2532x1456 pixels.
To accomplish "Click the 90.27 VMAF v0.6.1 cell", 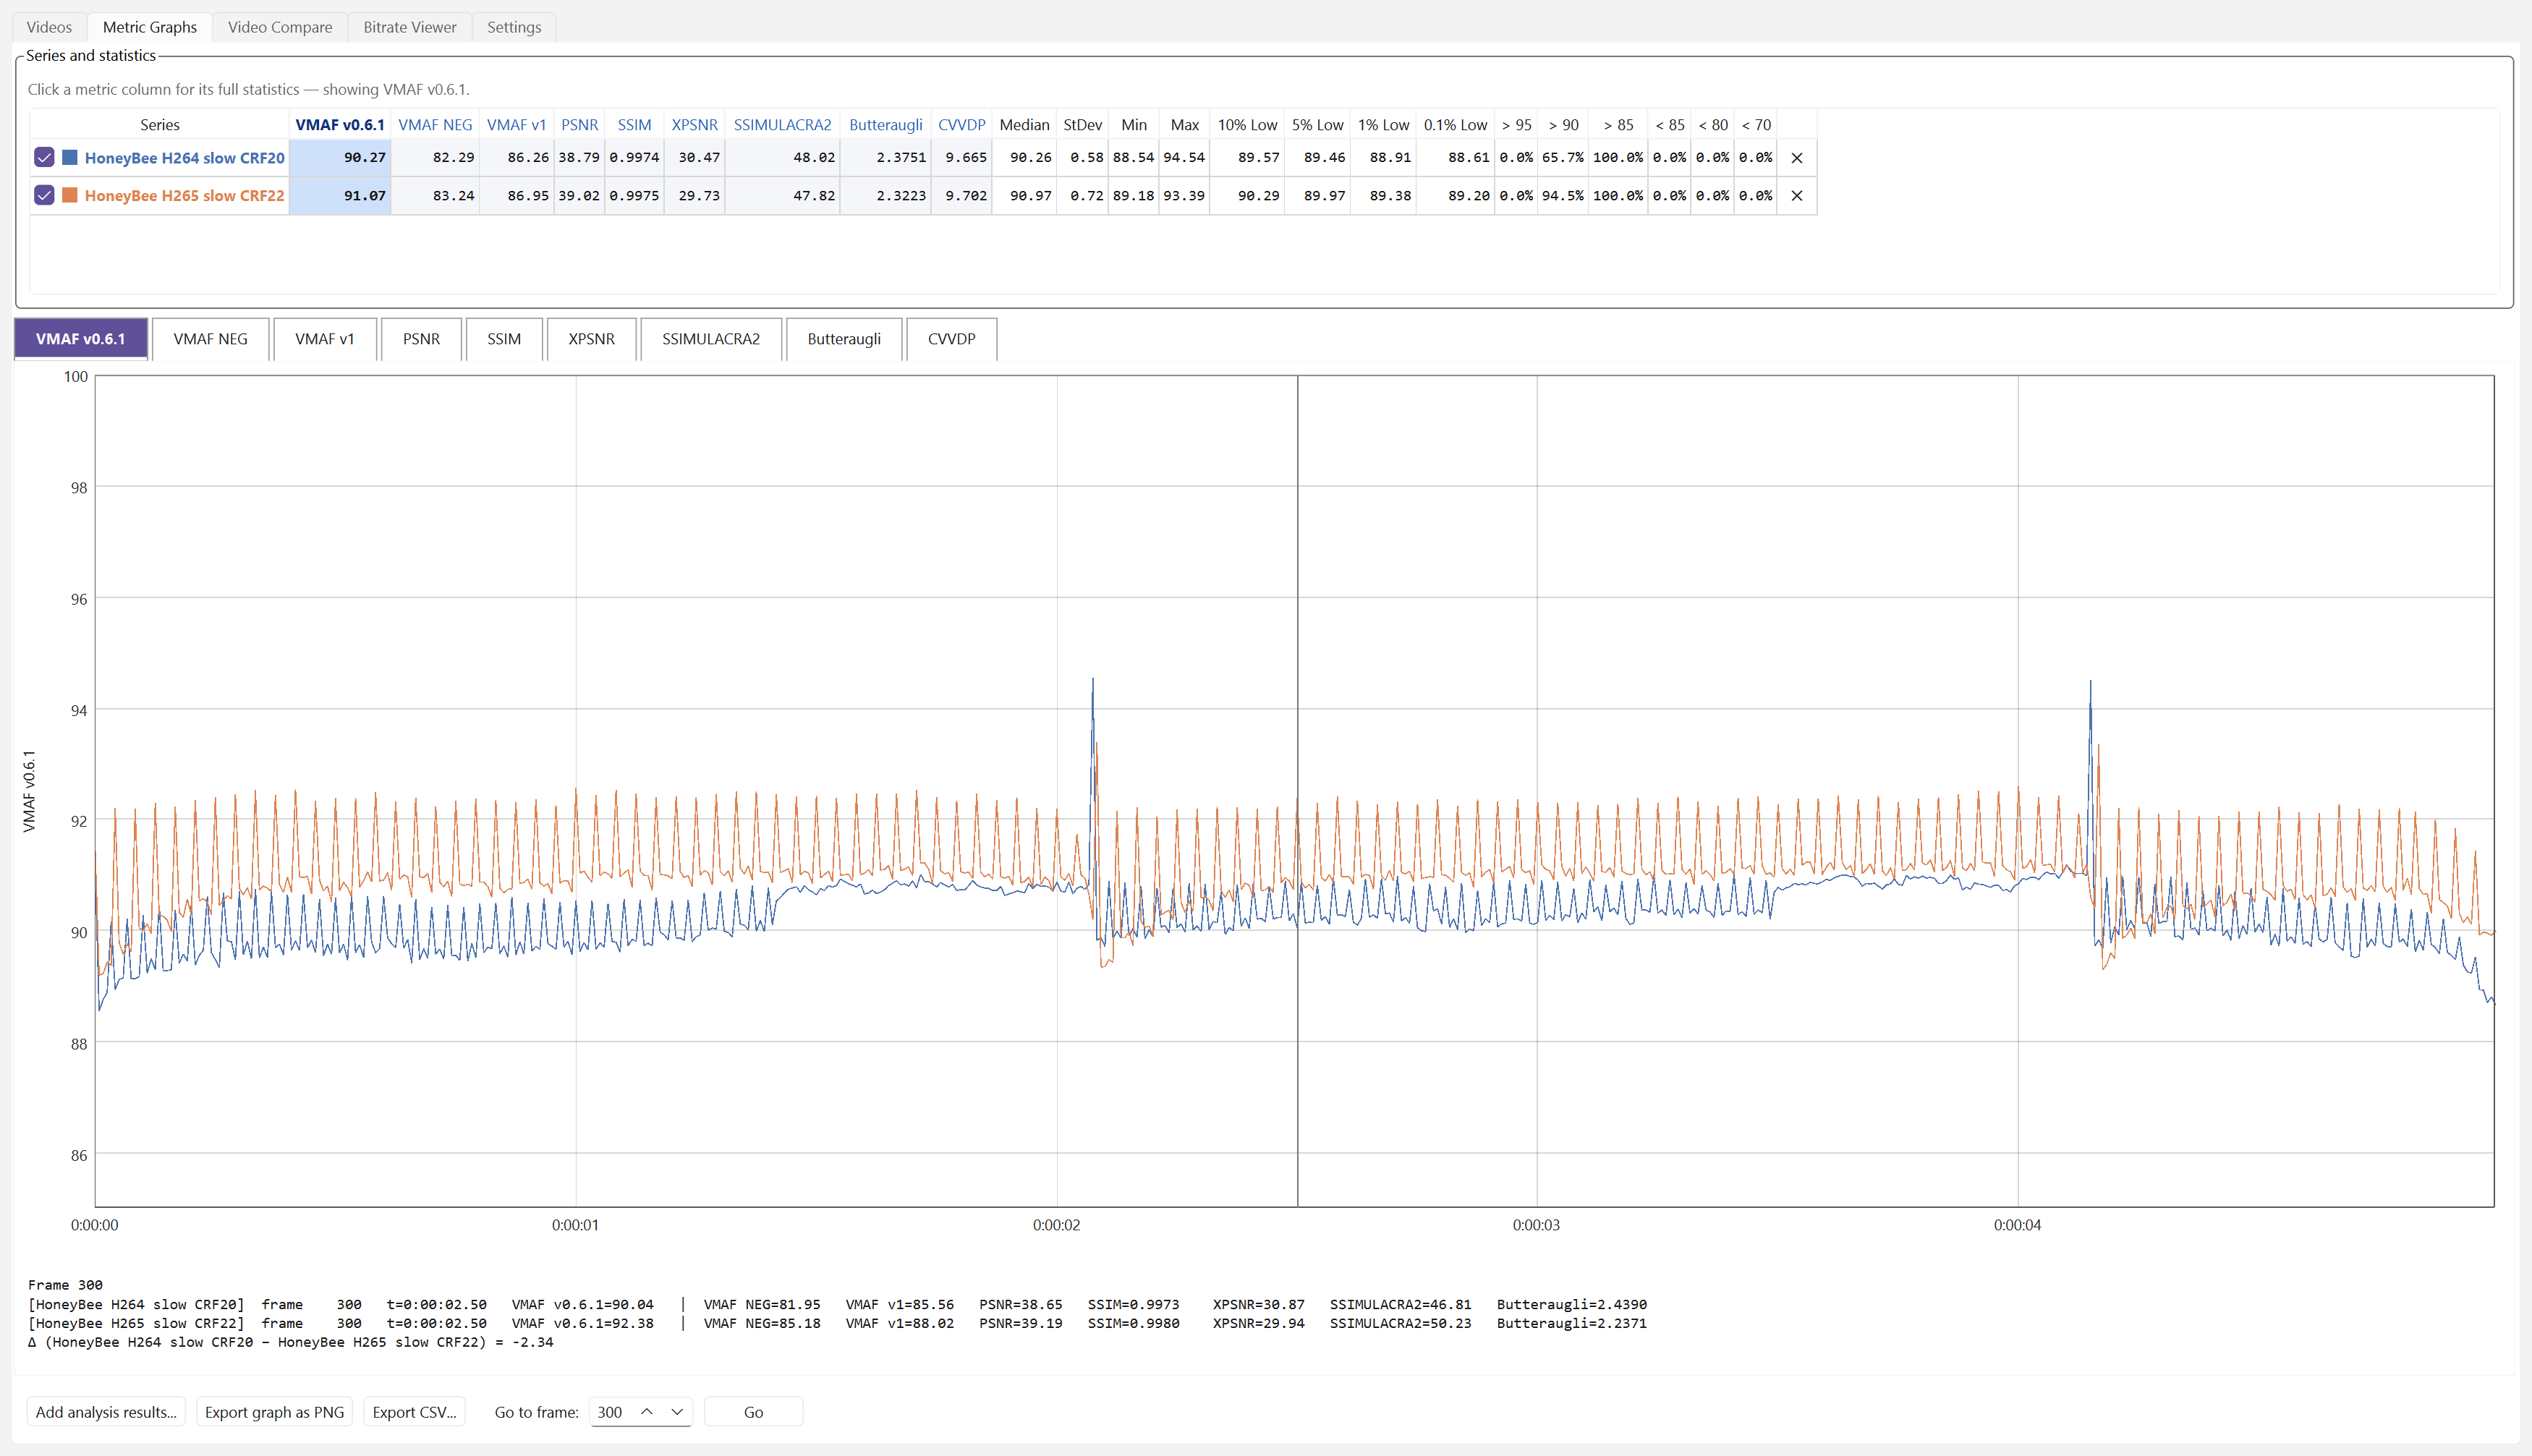I will (340, 158).
